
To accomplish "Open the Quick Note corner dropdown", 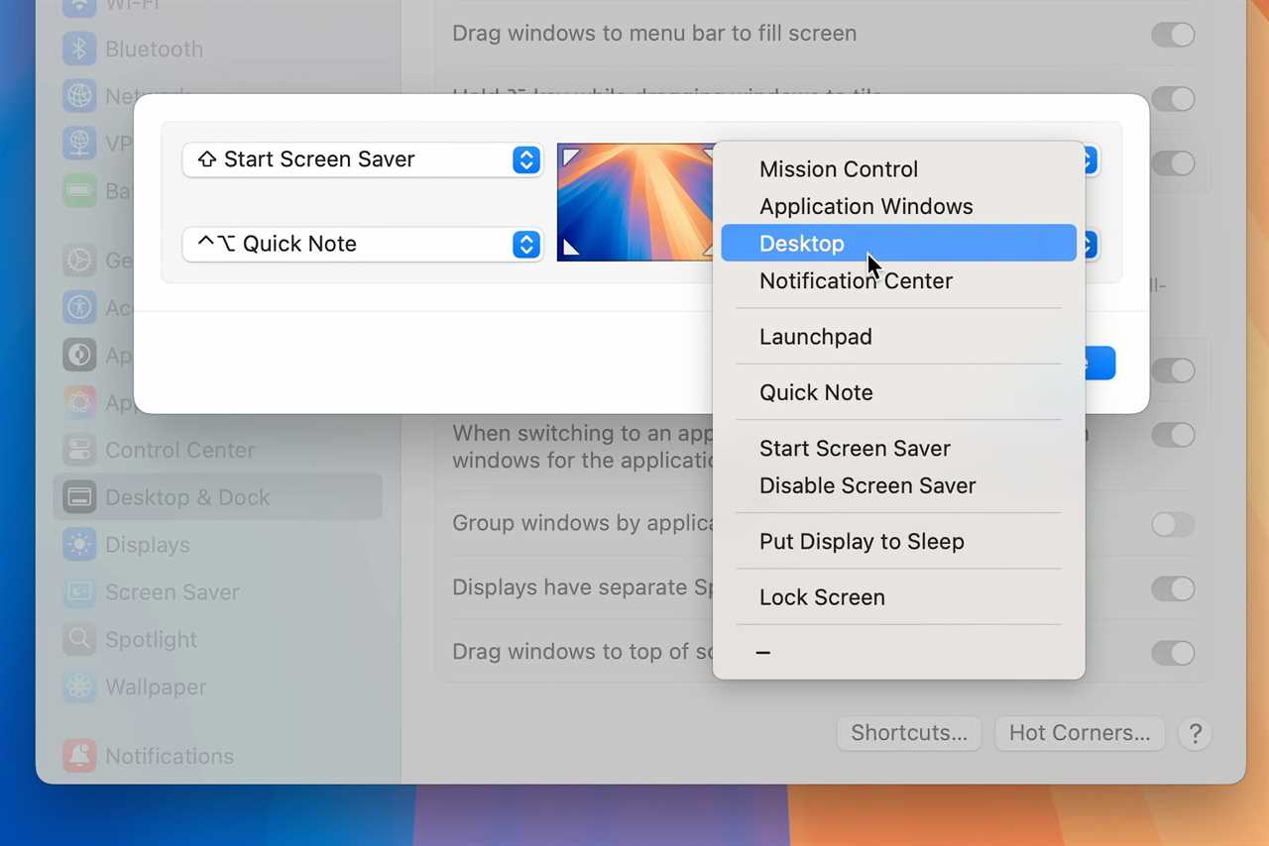I will point(362,245).
